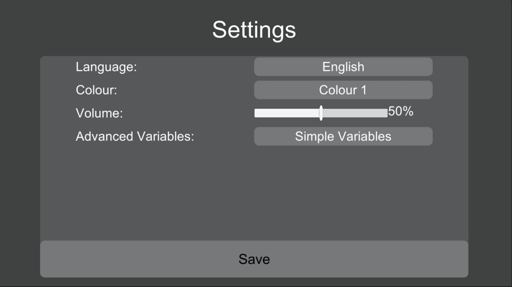512x287 pixels.
Task: Click the Language: label
Action: [x=106, y=67]
